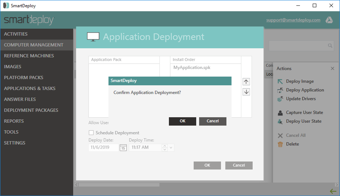Click the Capture User State icon

tap(280, 113)
